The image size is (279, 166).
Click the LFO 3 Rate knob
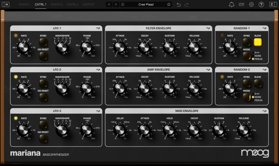coord(24,130)
